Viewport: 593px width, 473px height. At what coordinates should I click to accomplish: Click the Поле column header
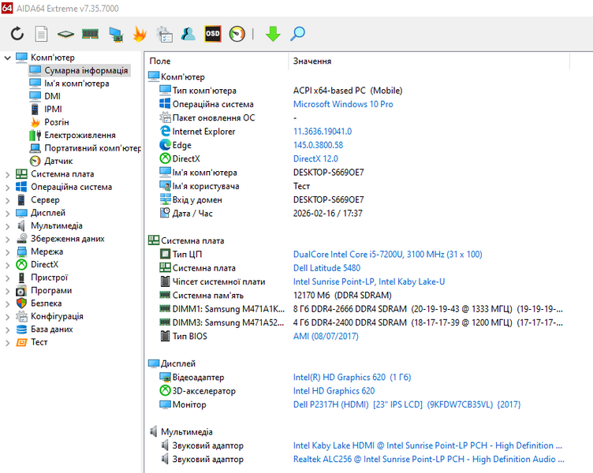point(217,61)
